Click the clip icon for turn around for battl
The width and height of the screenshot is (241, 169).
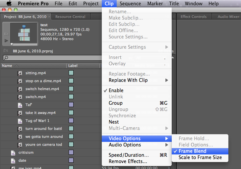point(20,129)
